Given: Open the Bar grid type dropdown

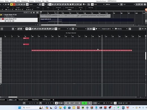Looking at the screenshot, I should 113,4.
